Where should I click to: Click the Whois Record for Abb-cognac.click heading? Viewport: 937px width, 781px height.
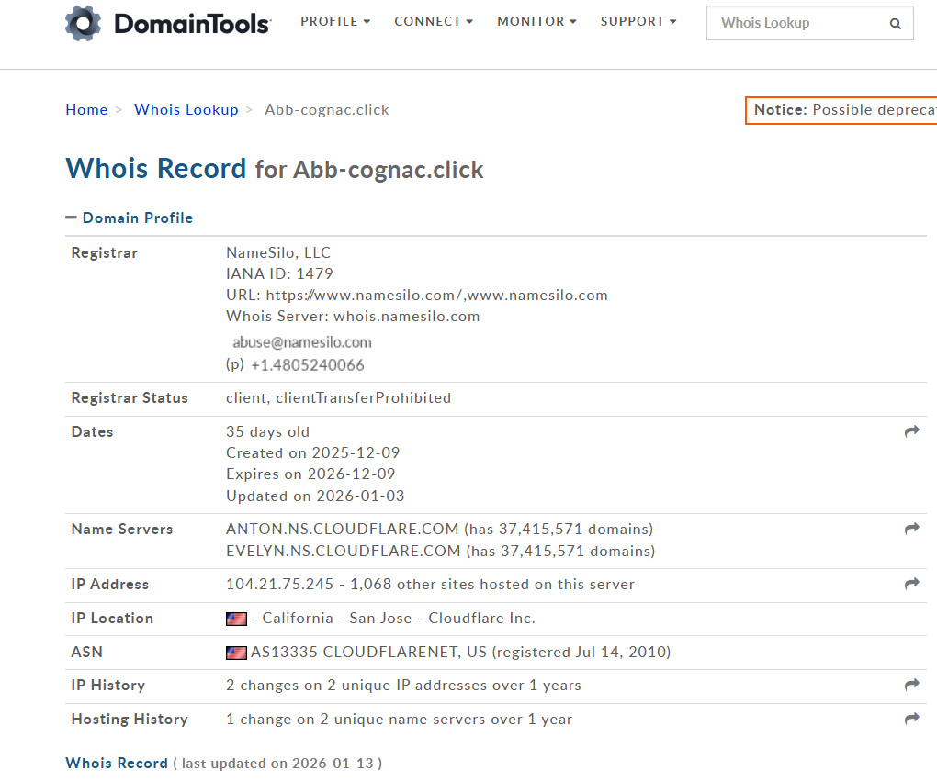click(275, 169)
